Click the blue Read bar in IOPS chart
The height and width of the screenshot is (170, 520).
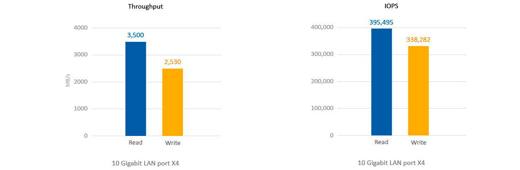[x=381, y=82]
